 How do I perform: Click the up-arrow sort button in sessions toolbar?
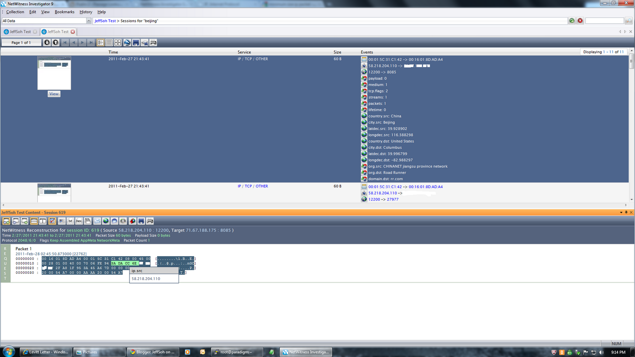tap(56, 42)
